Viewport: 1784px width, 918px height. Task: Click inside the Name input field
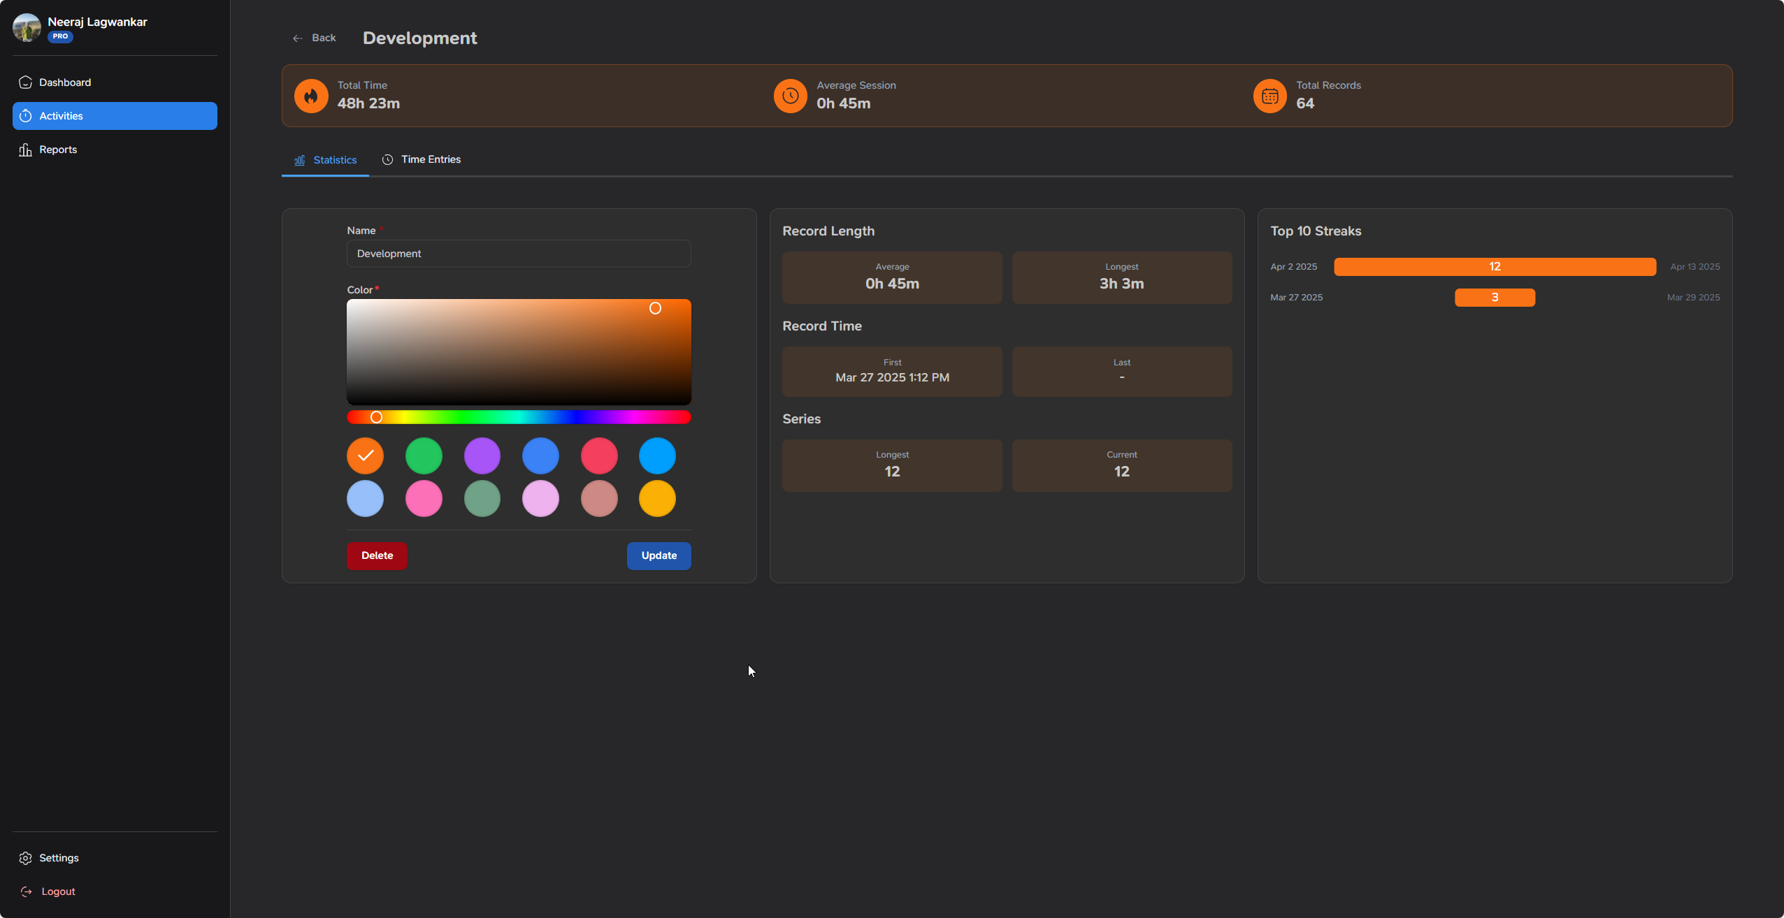tap(517, 254)
